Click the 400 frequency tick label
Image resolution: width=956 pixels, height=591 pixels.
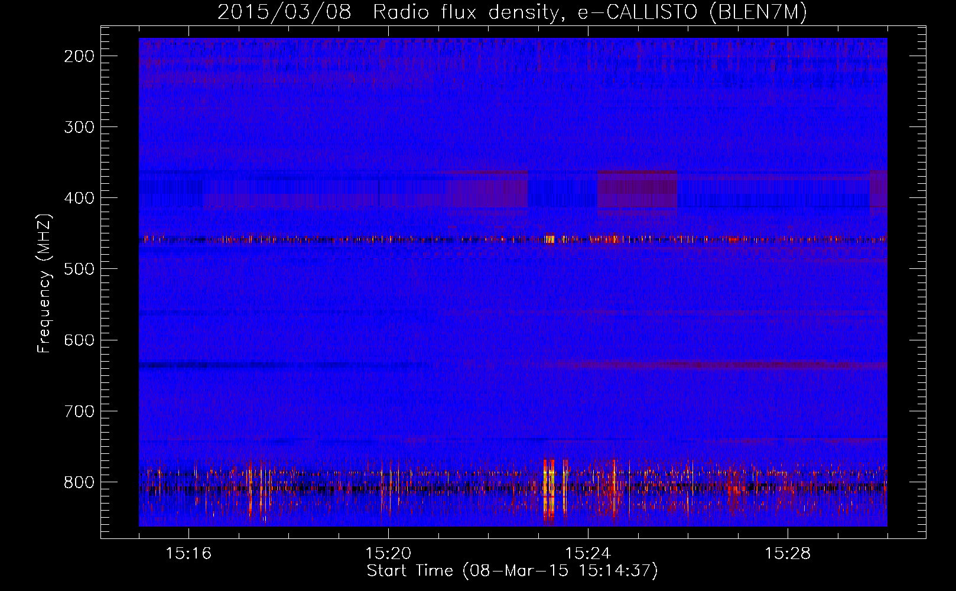[x=79, y=198]
